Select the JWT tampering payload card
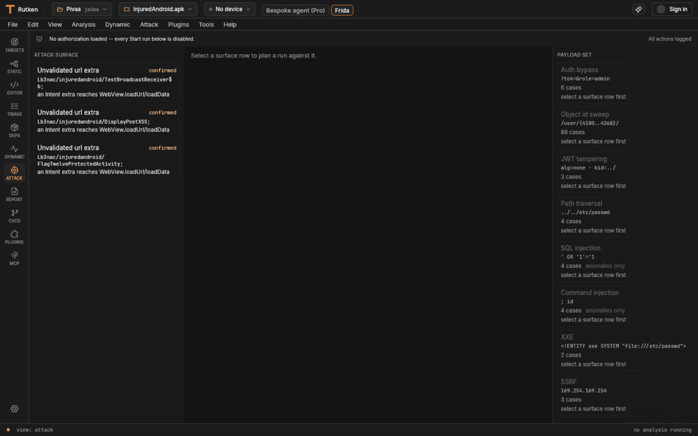 pyautogui.click(x=593, y=172)
